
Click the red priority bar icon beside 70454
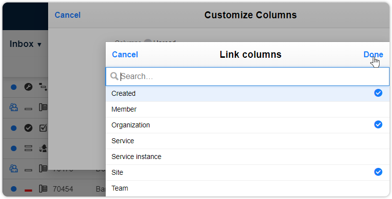(28, 190)
